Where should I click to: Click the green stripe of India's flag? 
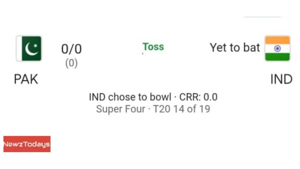tap(277, 57)
